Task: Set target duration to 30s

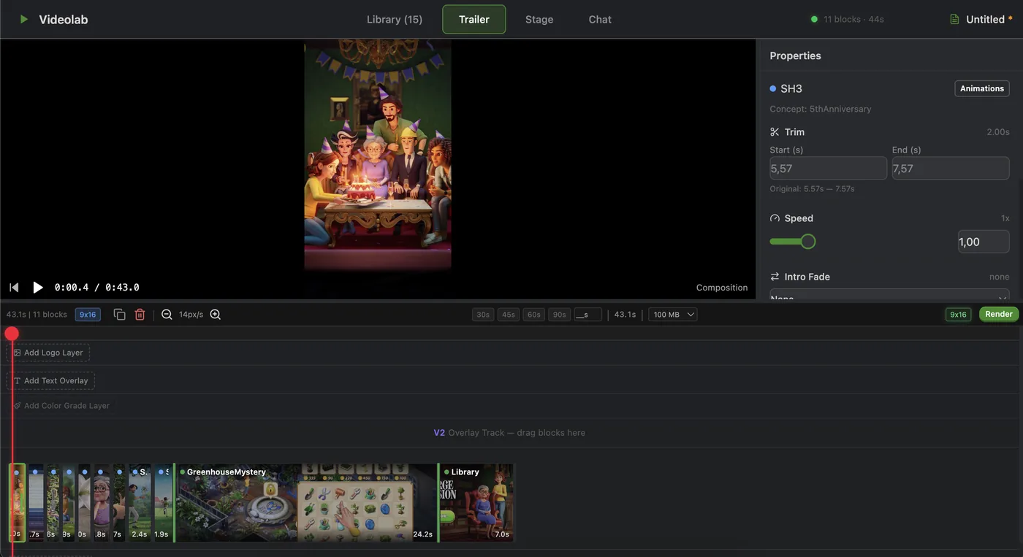Action: 483,315
